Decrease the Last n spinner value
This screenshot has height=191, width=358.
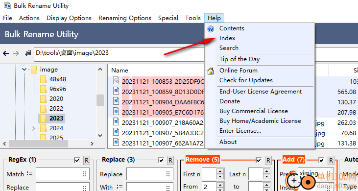click(266, 177)
